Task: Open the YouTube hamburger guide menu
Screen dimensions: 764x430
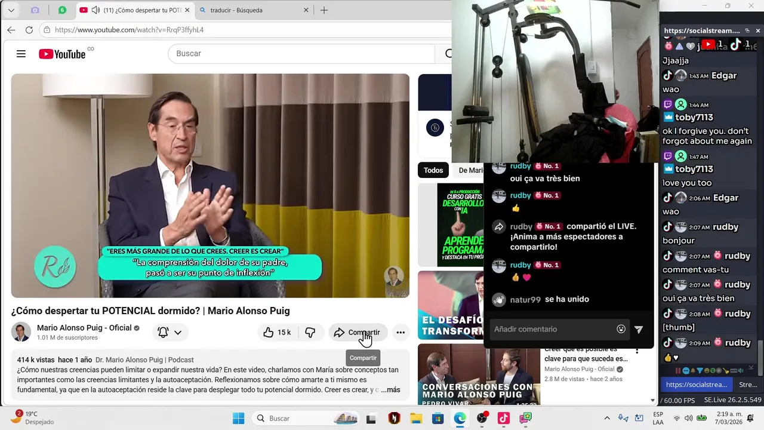Action: tap(21, 54)
